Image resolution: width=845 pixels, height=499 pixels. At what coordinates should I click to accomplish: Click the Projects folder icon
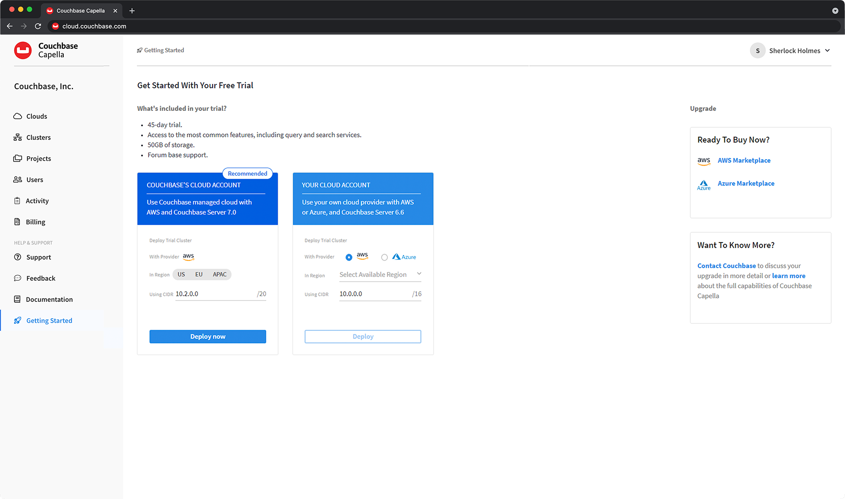(18, 158)
